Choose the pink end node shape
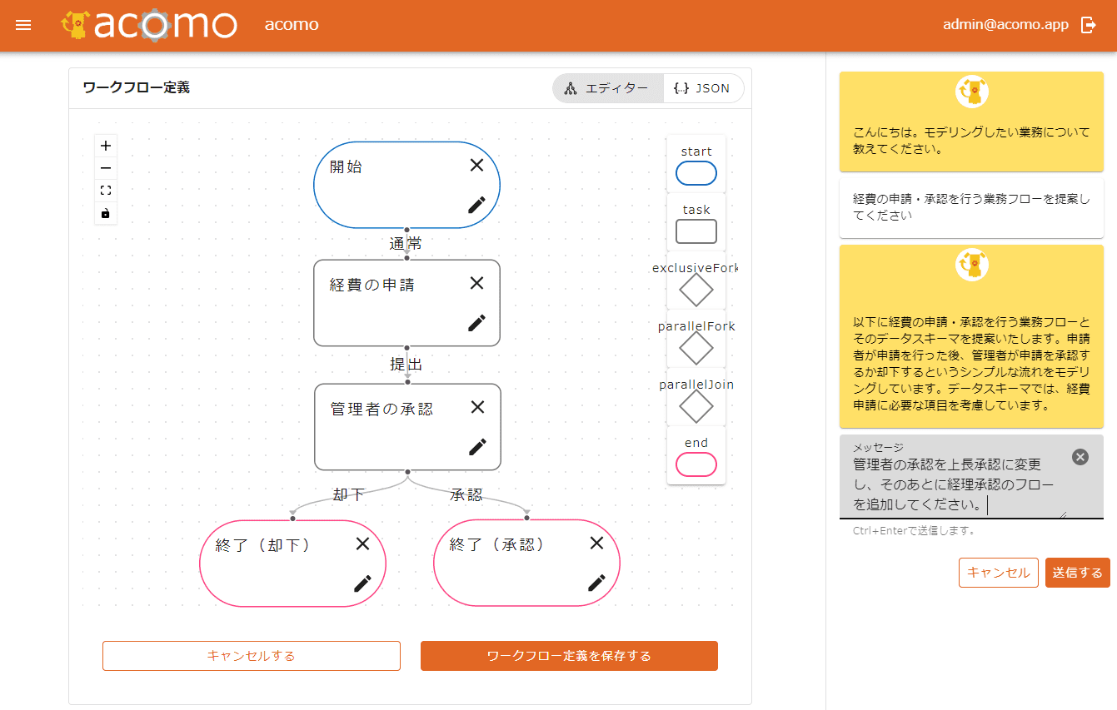This screenshot has width=1117, height=710. pyautogui.click(x=696, y=464)
